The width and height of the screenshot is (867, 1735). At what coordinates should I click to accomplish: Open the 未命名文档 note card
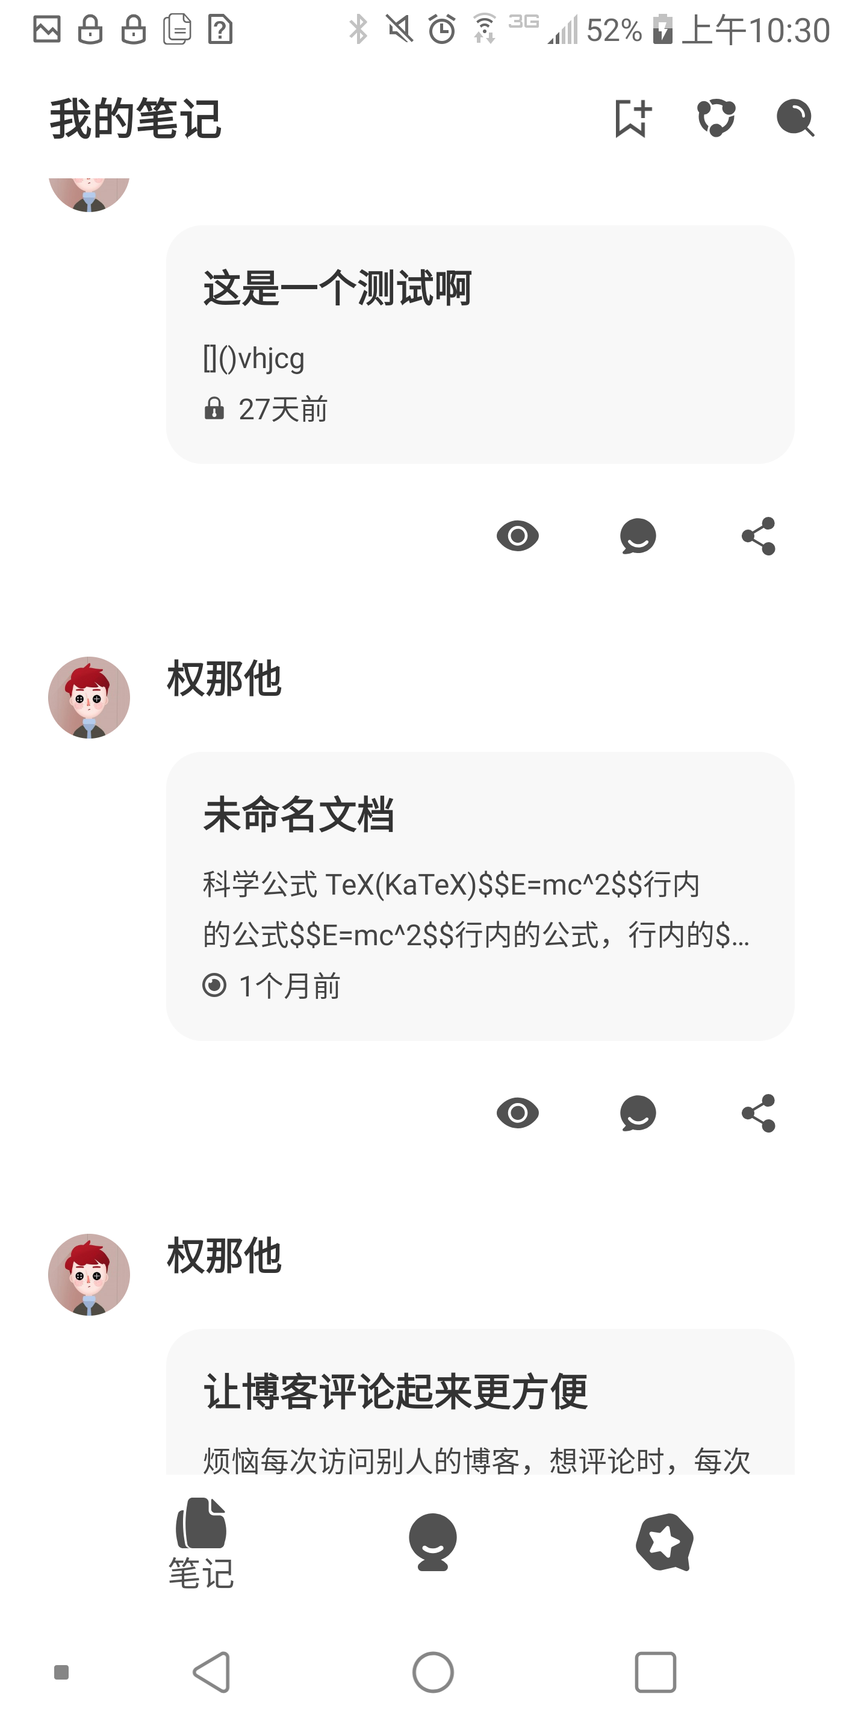(480, 896)
